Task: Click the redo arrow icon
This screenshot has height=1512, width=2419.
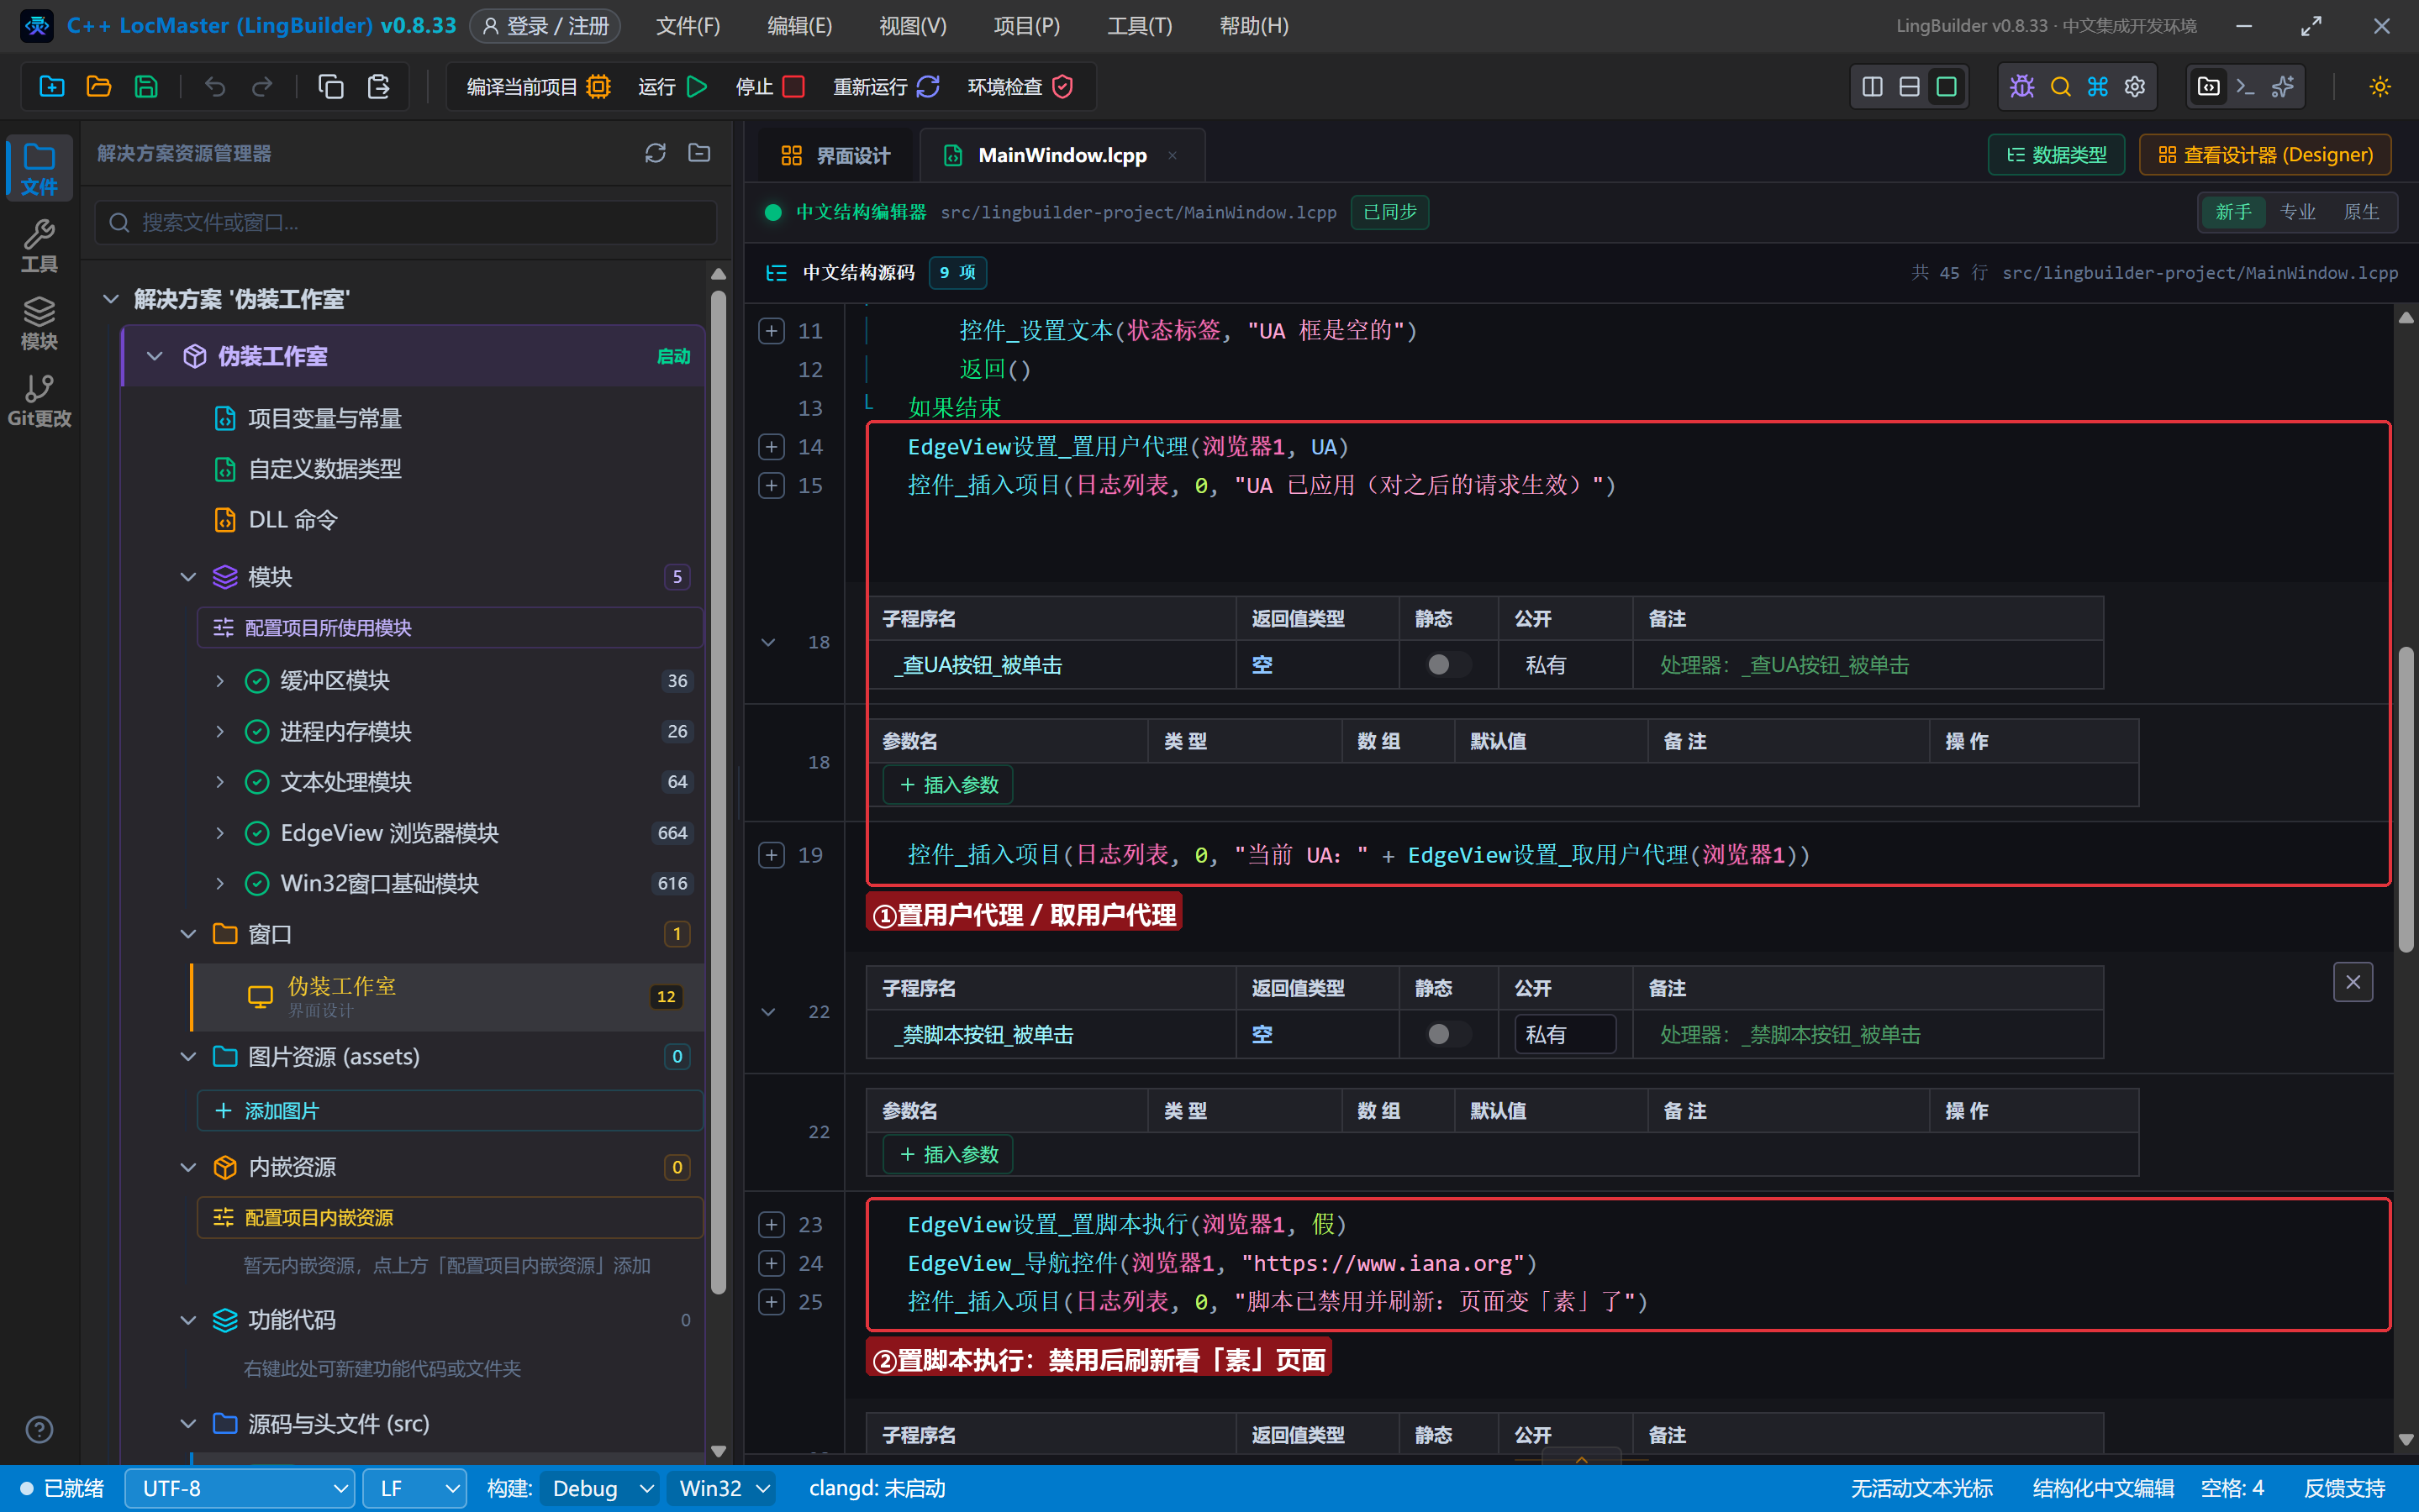Action: click(x=262, y=87)
